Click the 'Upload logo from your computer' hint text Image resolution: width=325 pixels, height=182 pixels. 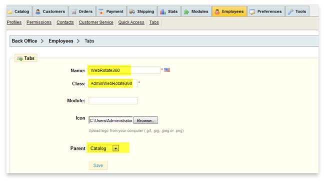point(136,131)
